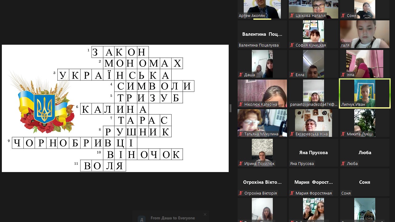395x222 pixels.
Task: Click the crossword word ВІНОЧОК
Action: [143, 154]
